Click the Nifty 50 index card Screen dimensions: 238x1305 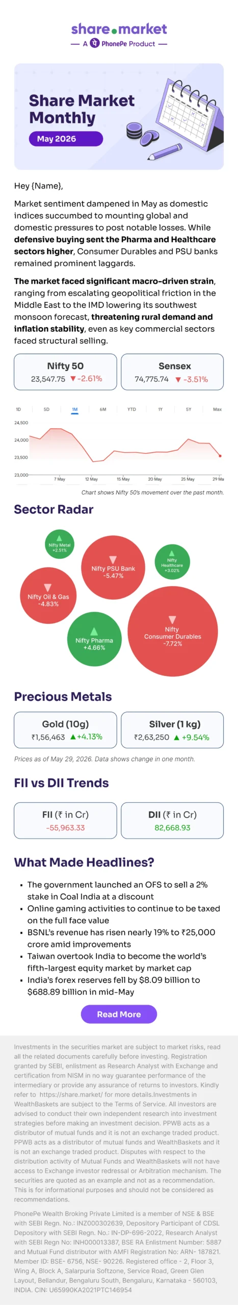pyautogui.click(x=65, y=372)
